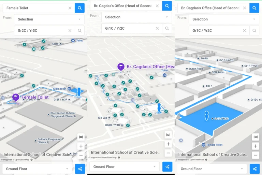The image size is (262, 175).
Task: Click Br. Cagdas's Office field in right panel
Action: pos(213,8)
